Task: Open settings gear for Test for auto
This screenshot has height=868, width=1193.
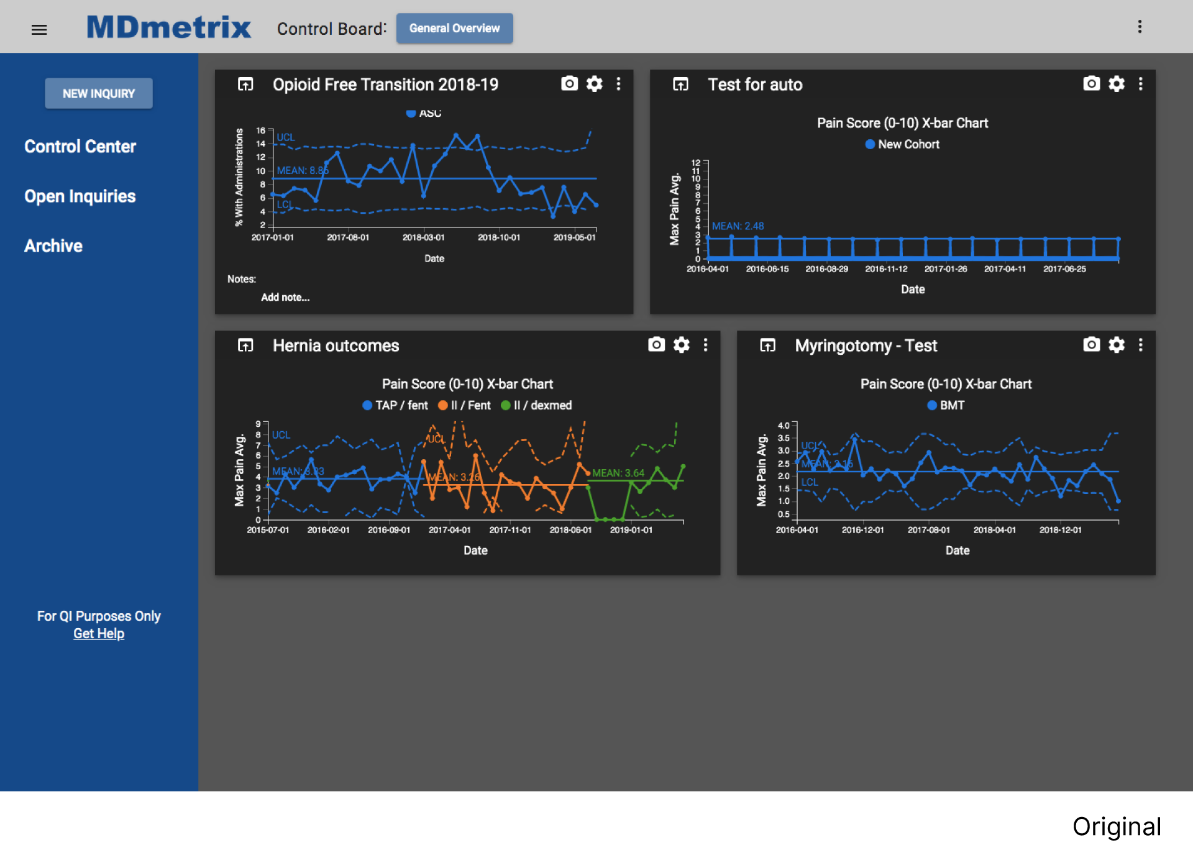Action: click(1116, 84)
